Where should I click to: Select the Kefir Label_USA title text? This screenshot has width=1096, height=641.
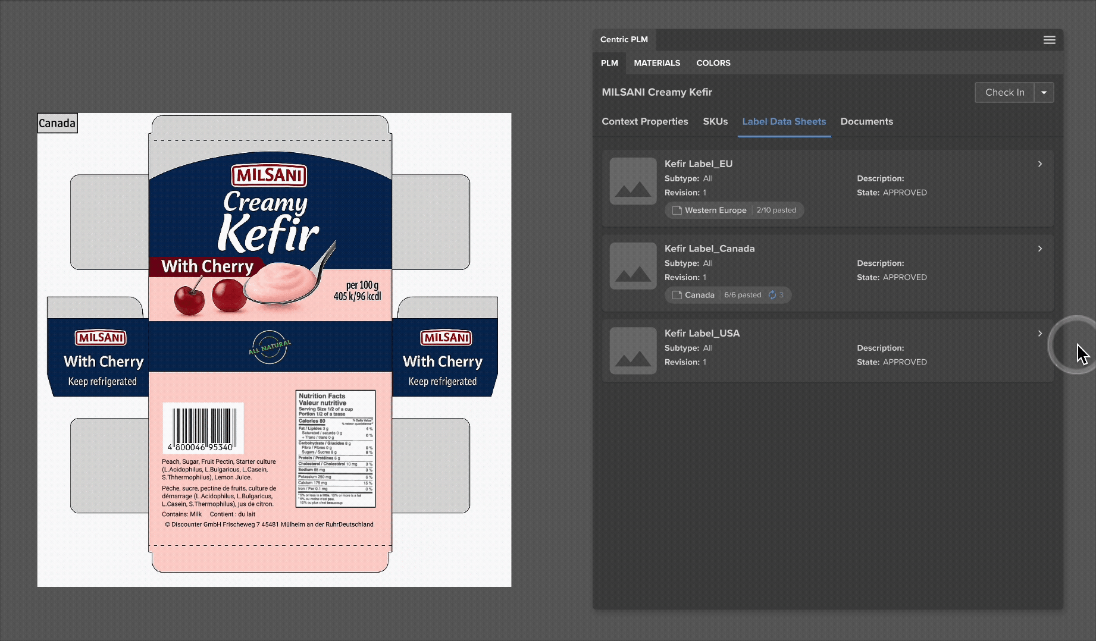[x=702, y=334]
